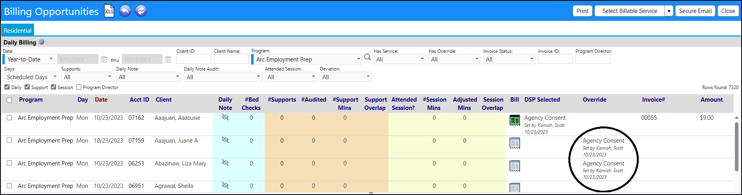
Task: Export billing list to XLS
Action: point(109,11)
